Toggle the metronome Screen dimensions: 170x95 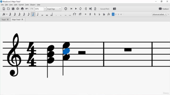click(x=95, y=9)
